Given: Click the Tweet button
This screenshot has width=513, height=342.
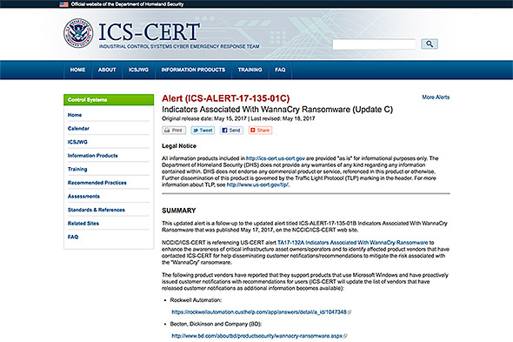Looking at the screenshot, I should coord(203,131).
